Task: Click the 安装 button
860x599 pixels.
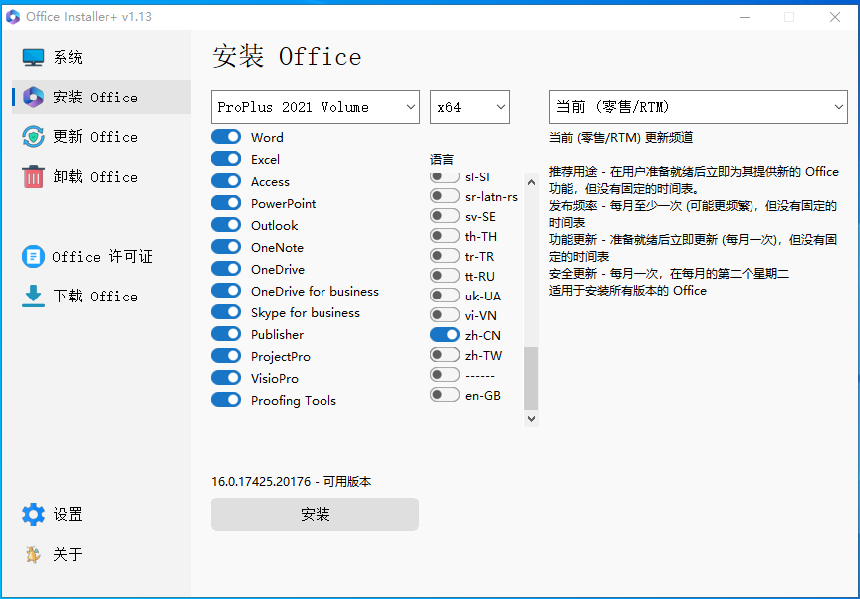Action: 315,514
